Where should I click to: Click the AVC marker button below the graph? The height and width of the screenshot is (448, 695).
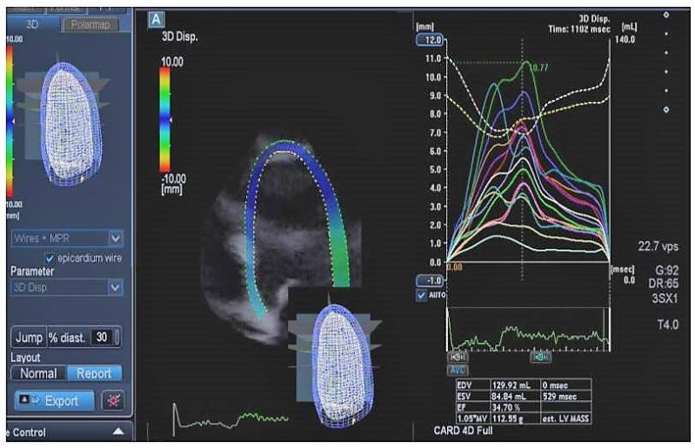pyautogui.click(x=457, y=369)
